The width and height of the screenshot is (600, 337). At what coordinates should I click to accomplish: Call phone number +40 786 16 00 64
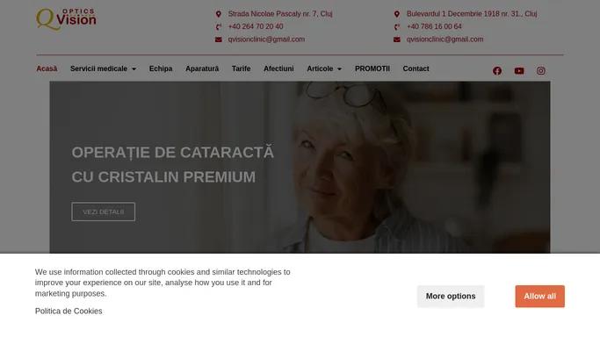(x=434, y=26)
